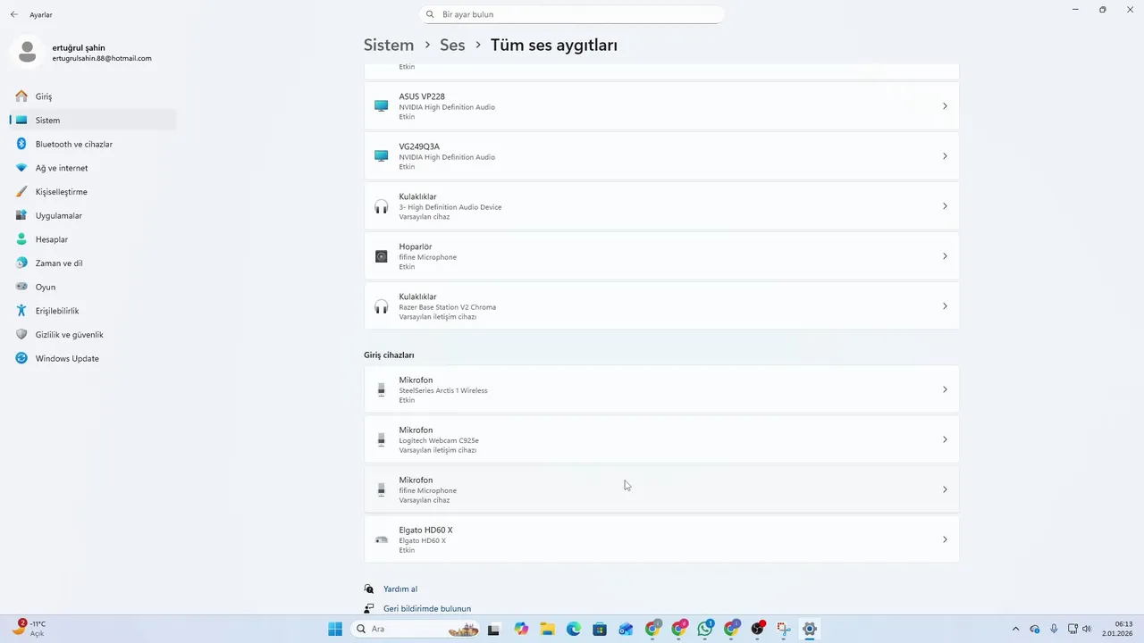Viewport: 1144px width, 643px height.
Task: Open File Explorer from the taskbar
Action: click(548, 629)
